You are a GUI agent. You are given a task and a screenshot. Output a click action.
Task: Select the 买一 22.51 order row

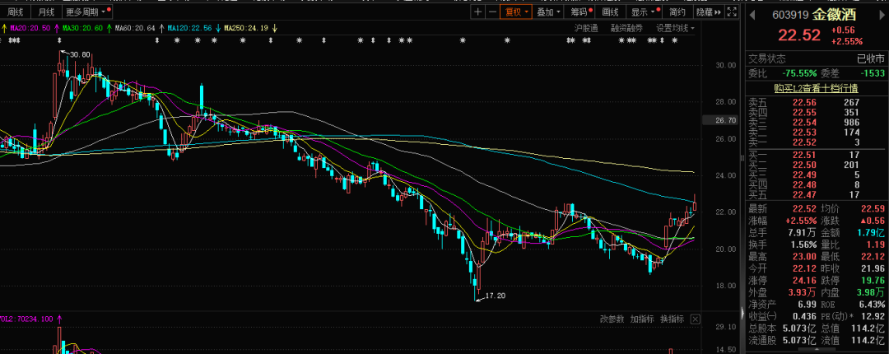816,155
